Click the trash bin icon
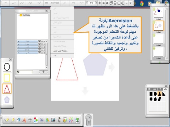Viewport: 170px width, 127px height. point(89,120)
